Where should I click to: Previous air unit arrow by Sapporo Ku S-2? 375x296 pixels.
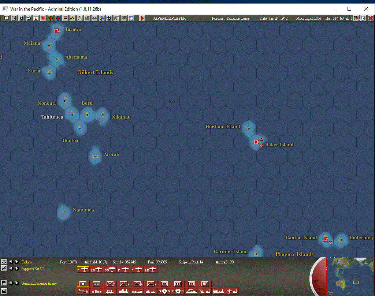(x=11, y=269)
